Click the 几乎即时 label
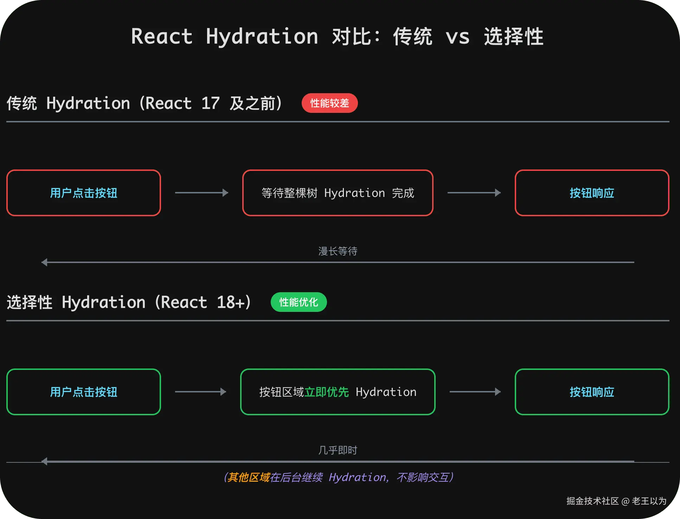The image size is (680, 519). pyautogui.click(x=338, y=450)
